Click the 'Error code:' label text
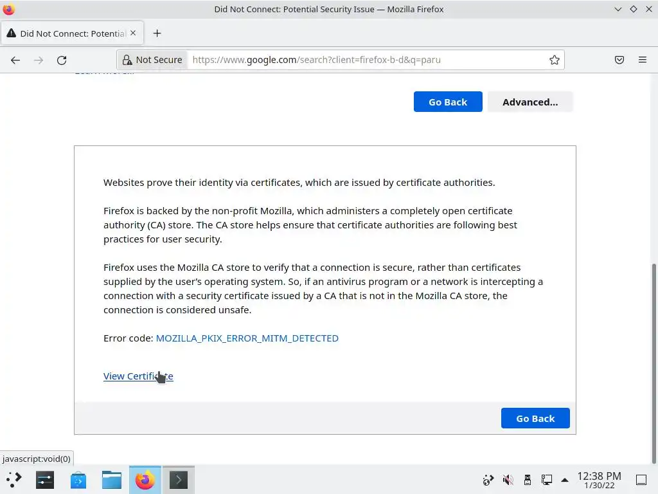 pyautogui.click(x=128, y=338)
